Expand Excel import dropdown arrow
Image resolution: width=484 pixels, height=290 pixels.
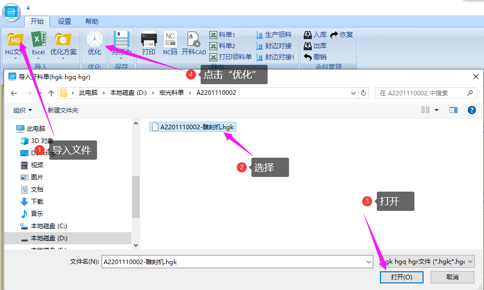click(38, 58)
